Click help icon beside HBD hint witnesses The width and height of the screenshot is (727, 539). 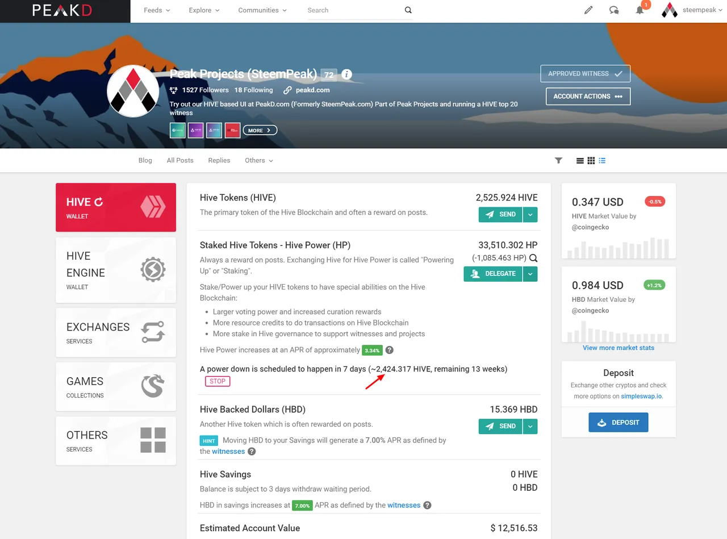[252, 452]
